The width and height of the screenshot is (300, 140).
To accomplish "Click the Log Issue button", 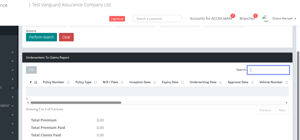I will 117,19.
